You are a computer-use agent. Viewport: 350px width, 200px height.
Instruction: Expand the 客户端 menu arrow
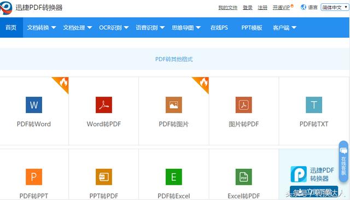(294, 28)
